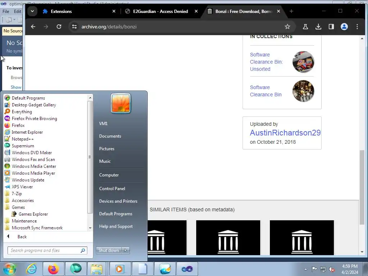
Task: Open the shut down options arrow
Action: coord(125,250)
